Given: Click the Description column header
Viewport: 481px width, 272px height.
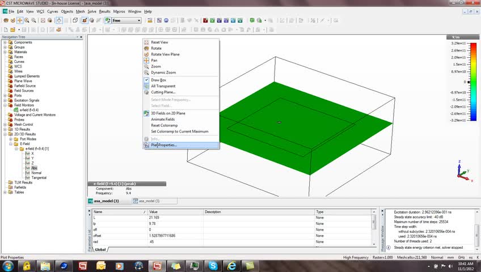Looking at the screenshot, I should coord(259,212).
